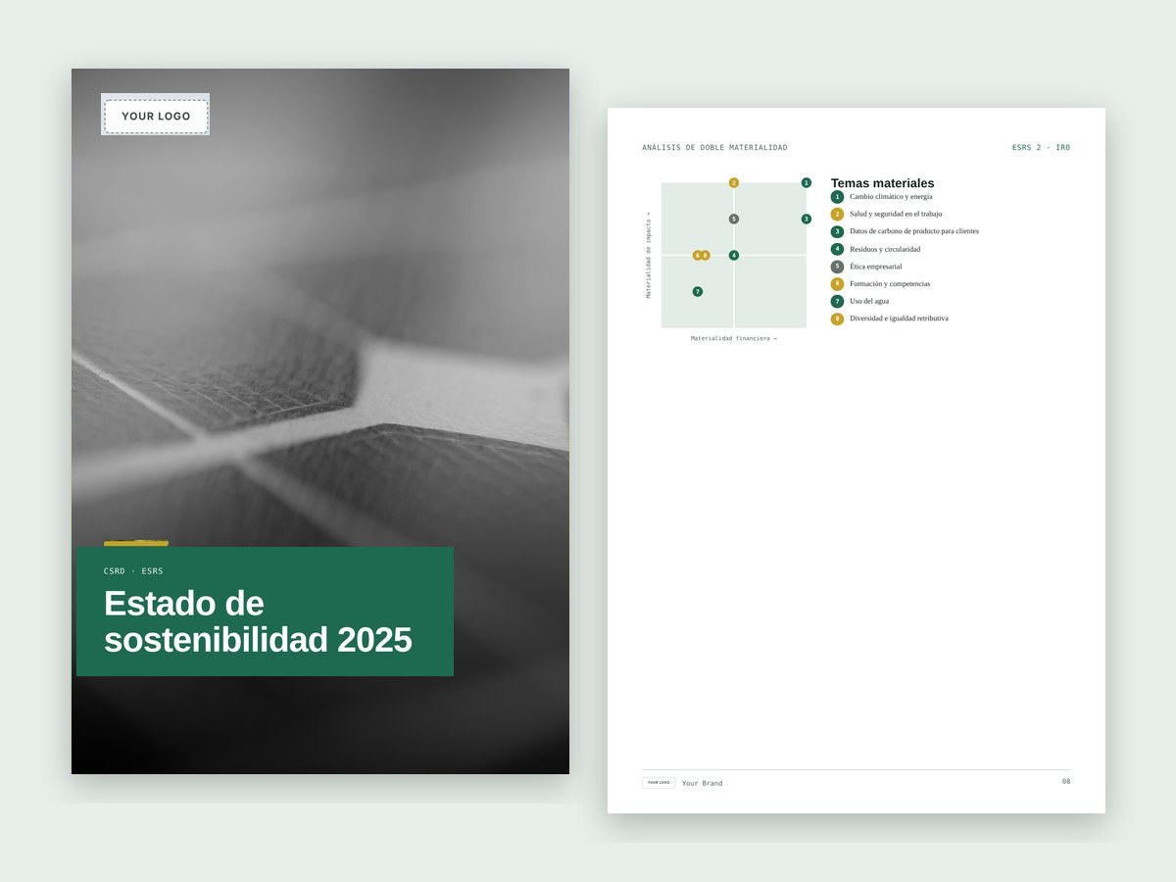Select the 'CSRD · ESRS' cover subtitle

tap(133, 571)
